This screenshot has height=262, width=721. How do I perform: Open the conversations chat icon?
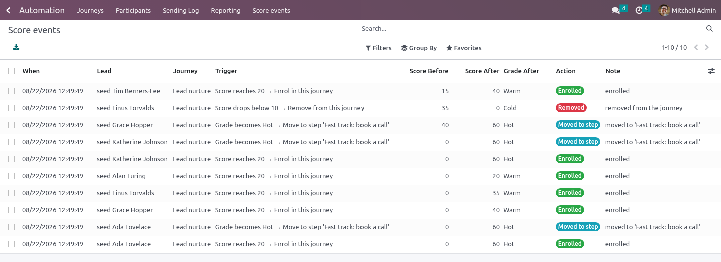tap(615, 10)
